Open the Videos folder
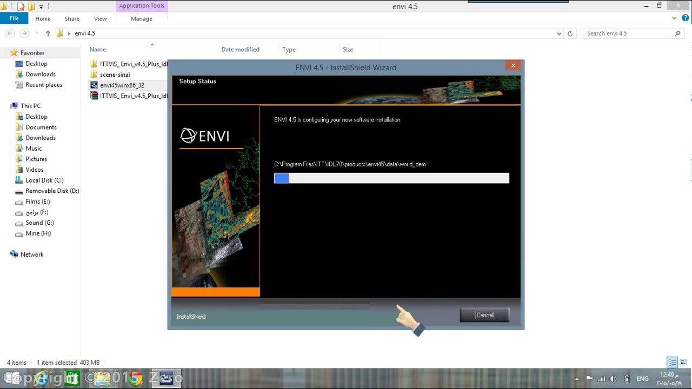 35,170
